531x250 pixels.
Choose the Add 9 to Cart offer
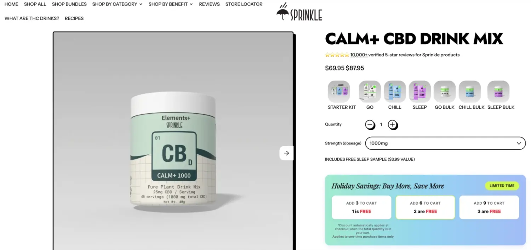tap(489, 207)
